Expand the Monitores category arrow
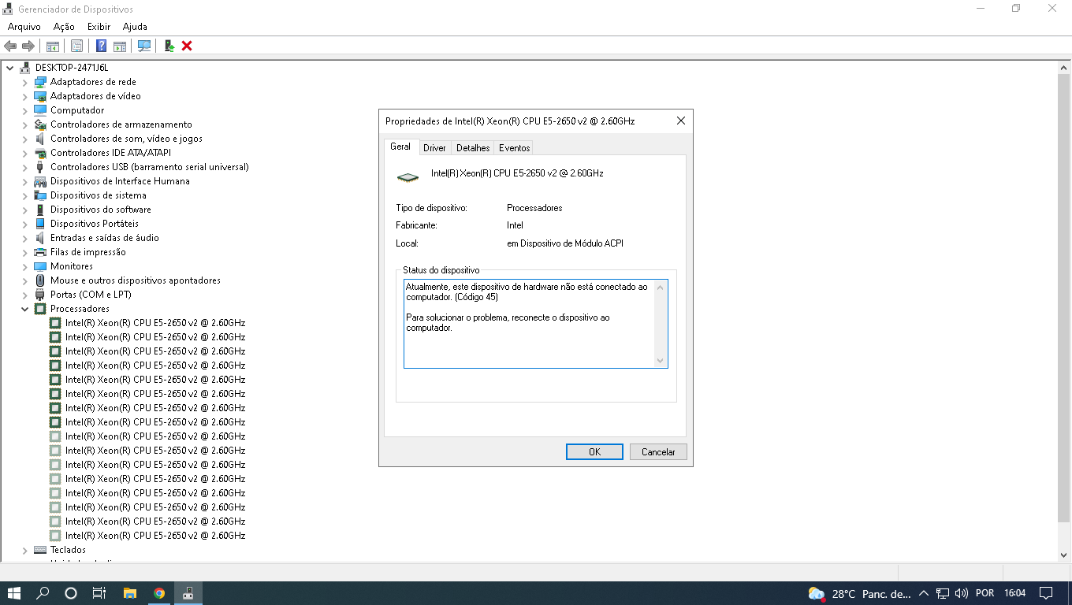 pyautogui.click(x=24, y=266)
